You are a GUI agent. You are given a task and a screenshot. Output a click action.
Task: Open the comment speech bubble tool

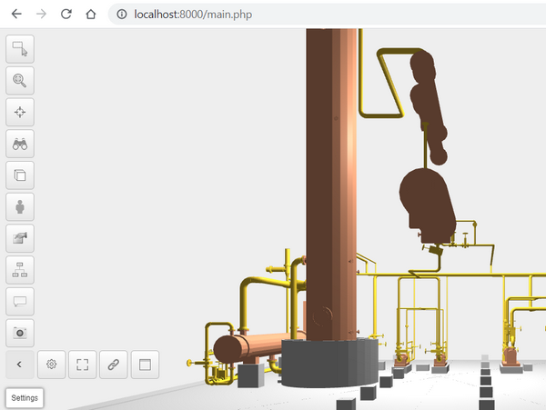coord(19,302)
